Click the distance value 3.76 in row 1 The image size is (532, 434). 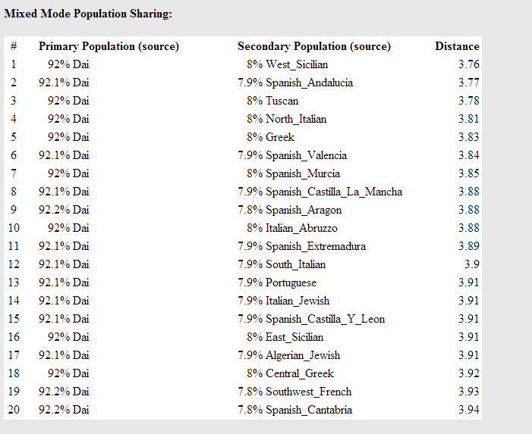pos(469,64)
